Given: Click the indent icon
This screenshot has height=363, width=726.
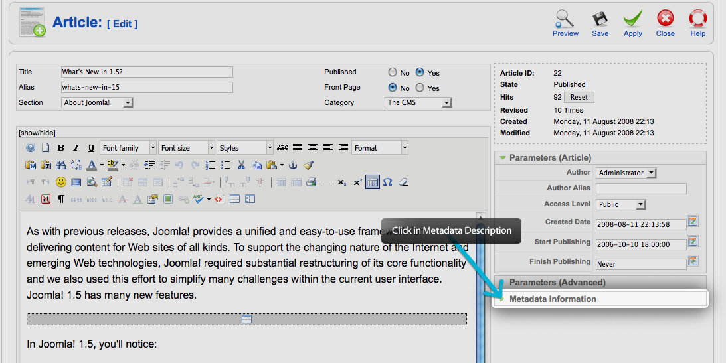Looking at the screenshot, I should point(149,165).
